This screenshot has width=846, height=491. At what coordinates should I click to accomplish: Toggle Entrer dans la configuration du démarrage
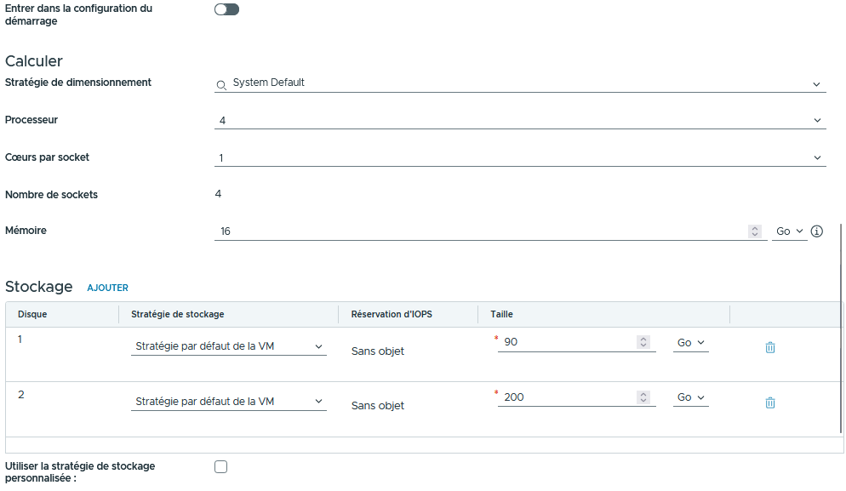[x=226, y=9]
